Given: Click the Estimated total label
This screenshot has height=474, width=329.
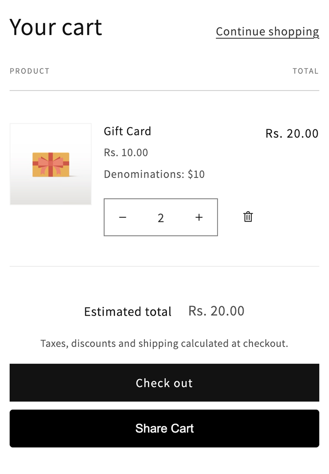Looking at the screenshot, I should point(128,312).
